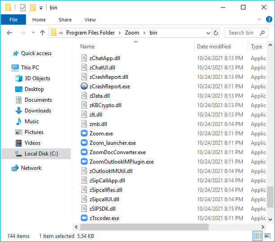This screenshot has height=242, width=275.
Task: Click the ZoomOutlookIMPlugin.exe icon
Action: coord(84,161)
